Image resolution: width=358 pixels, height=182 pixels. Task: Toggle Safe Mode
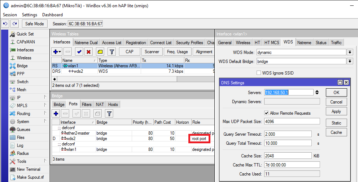(34, 24)
